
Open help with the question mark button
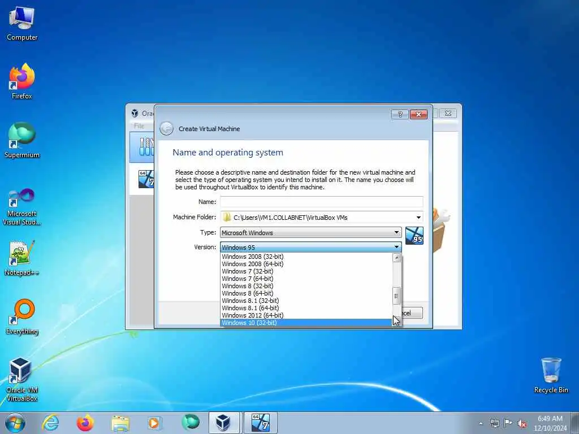(400, 114)
